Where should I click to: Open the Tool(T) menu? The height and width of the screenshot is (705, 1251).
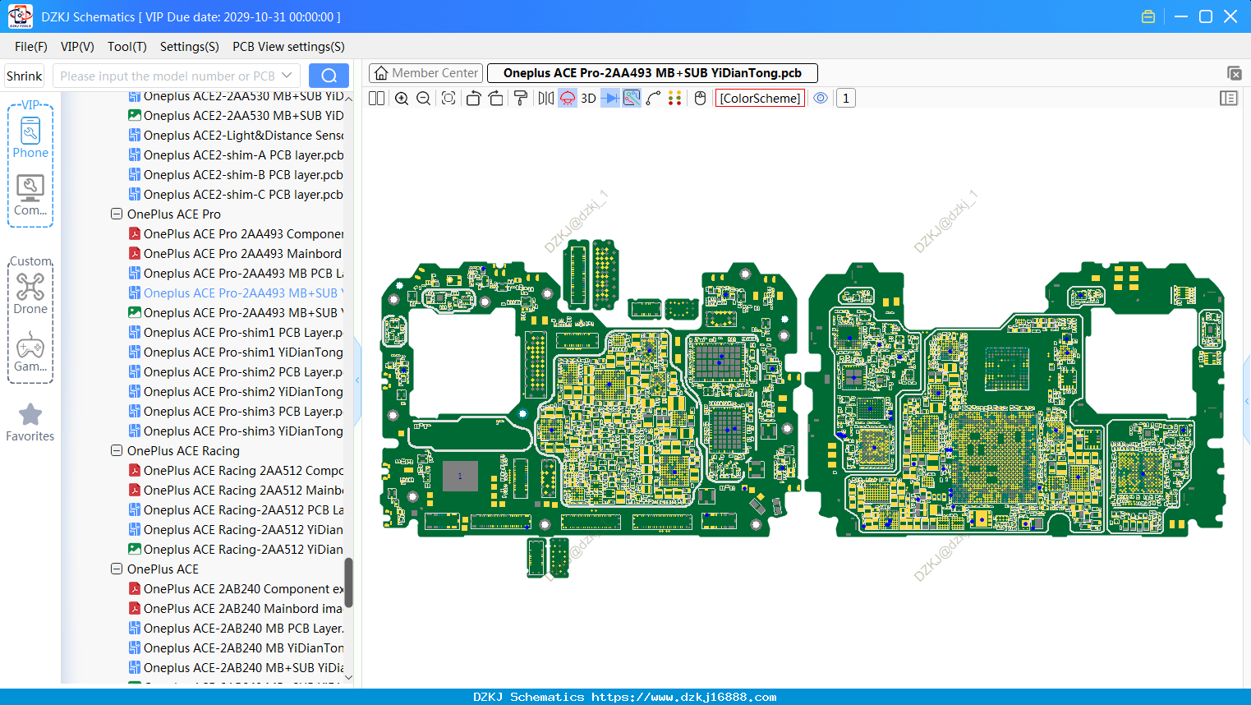127,47
